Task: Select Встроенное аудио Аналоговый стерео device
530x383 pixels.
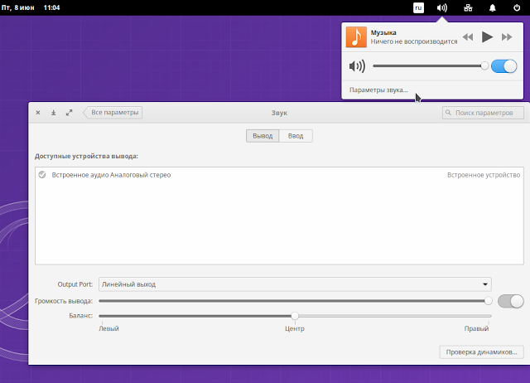Action: pos(279,175)
